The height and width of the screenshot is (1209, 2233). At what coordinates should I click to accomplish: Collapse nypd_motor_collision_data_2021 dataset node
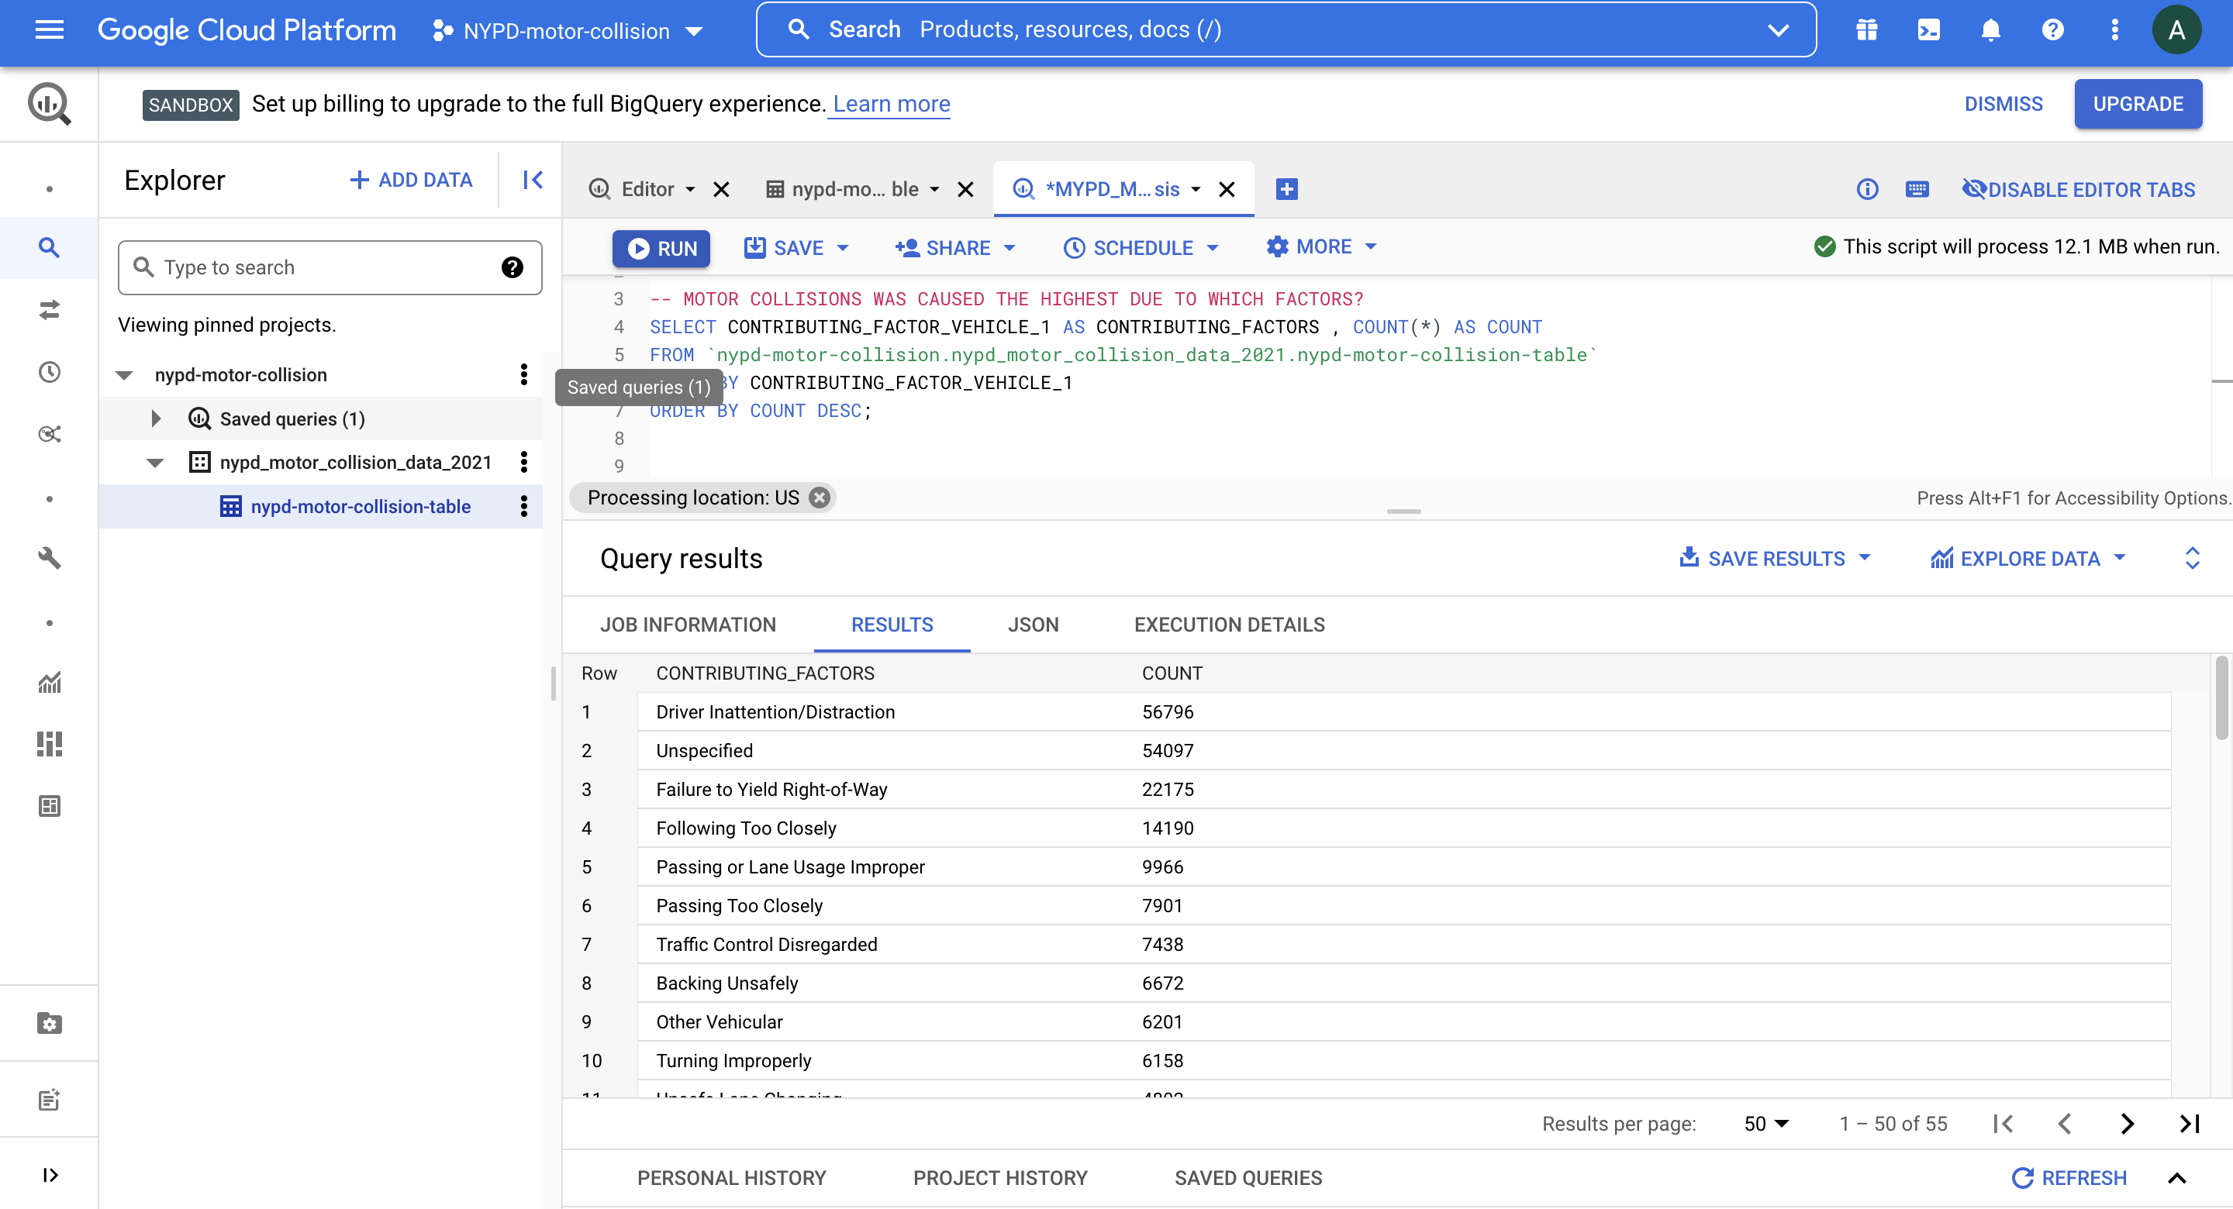(155, 462)
